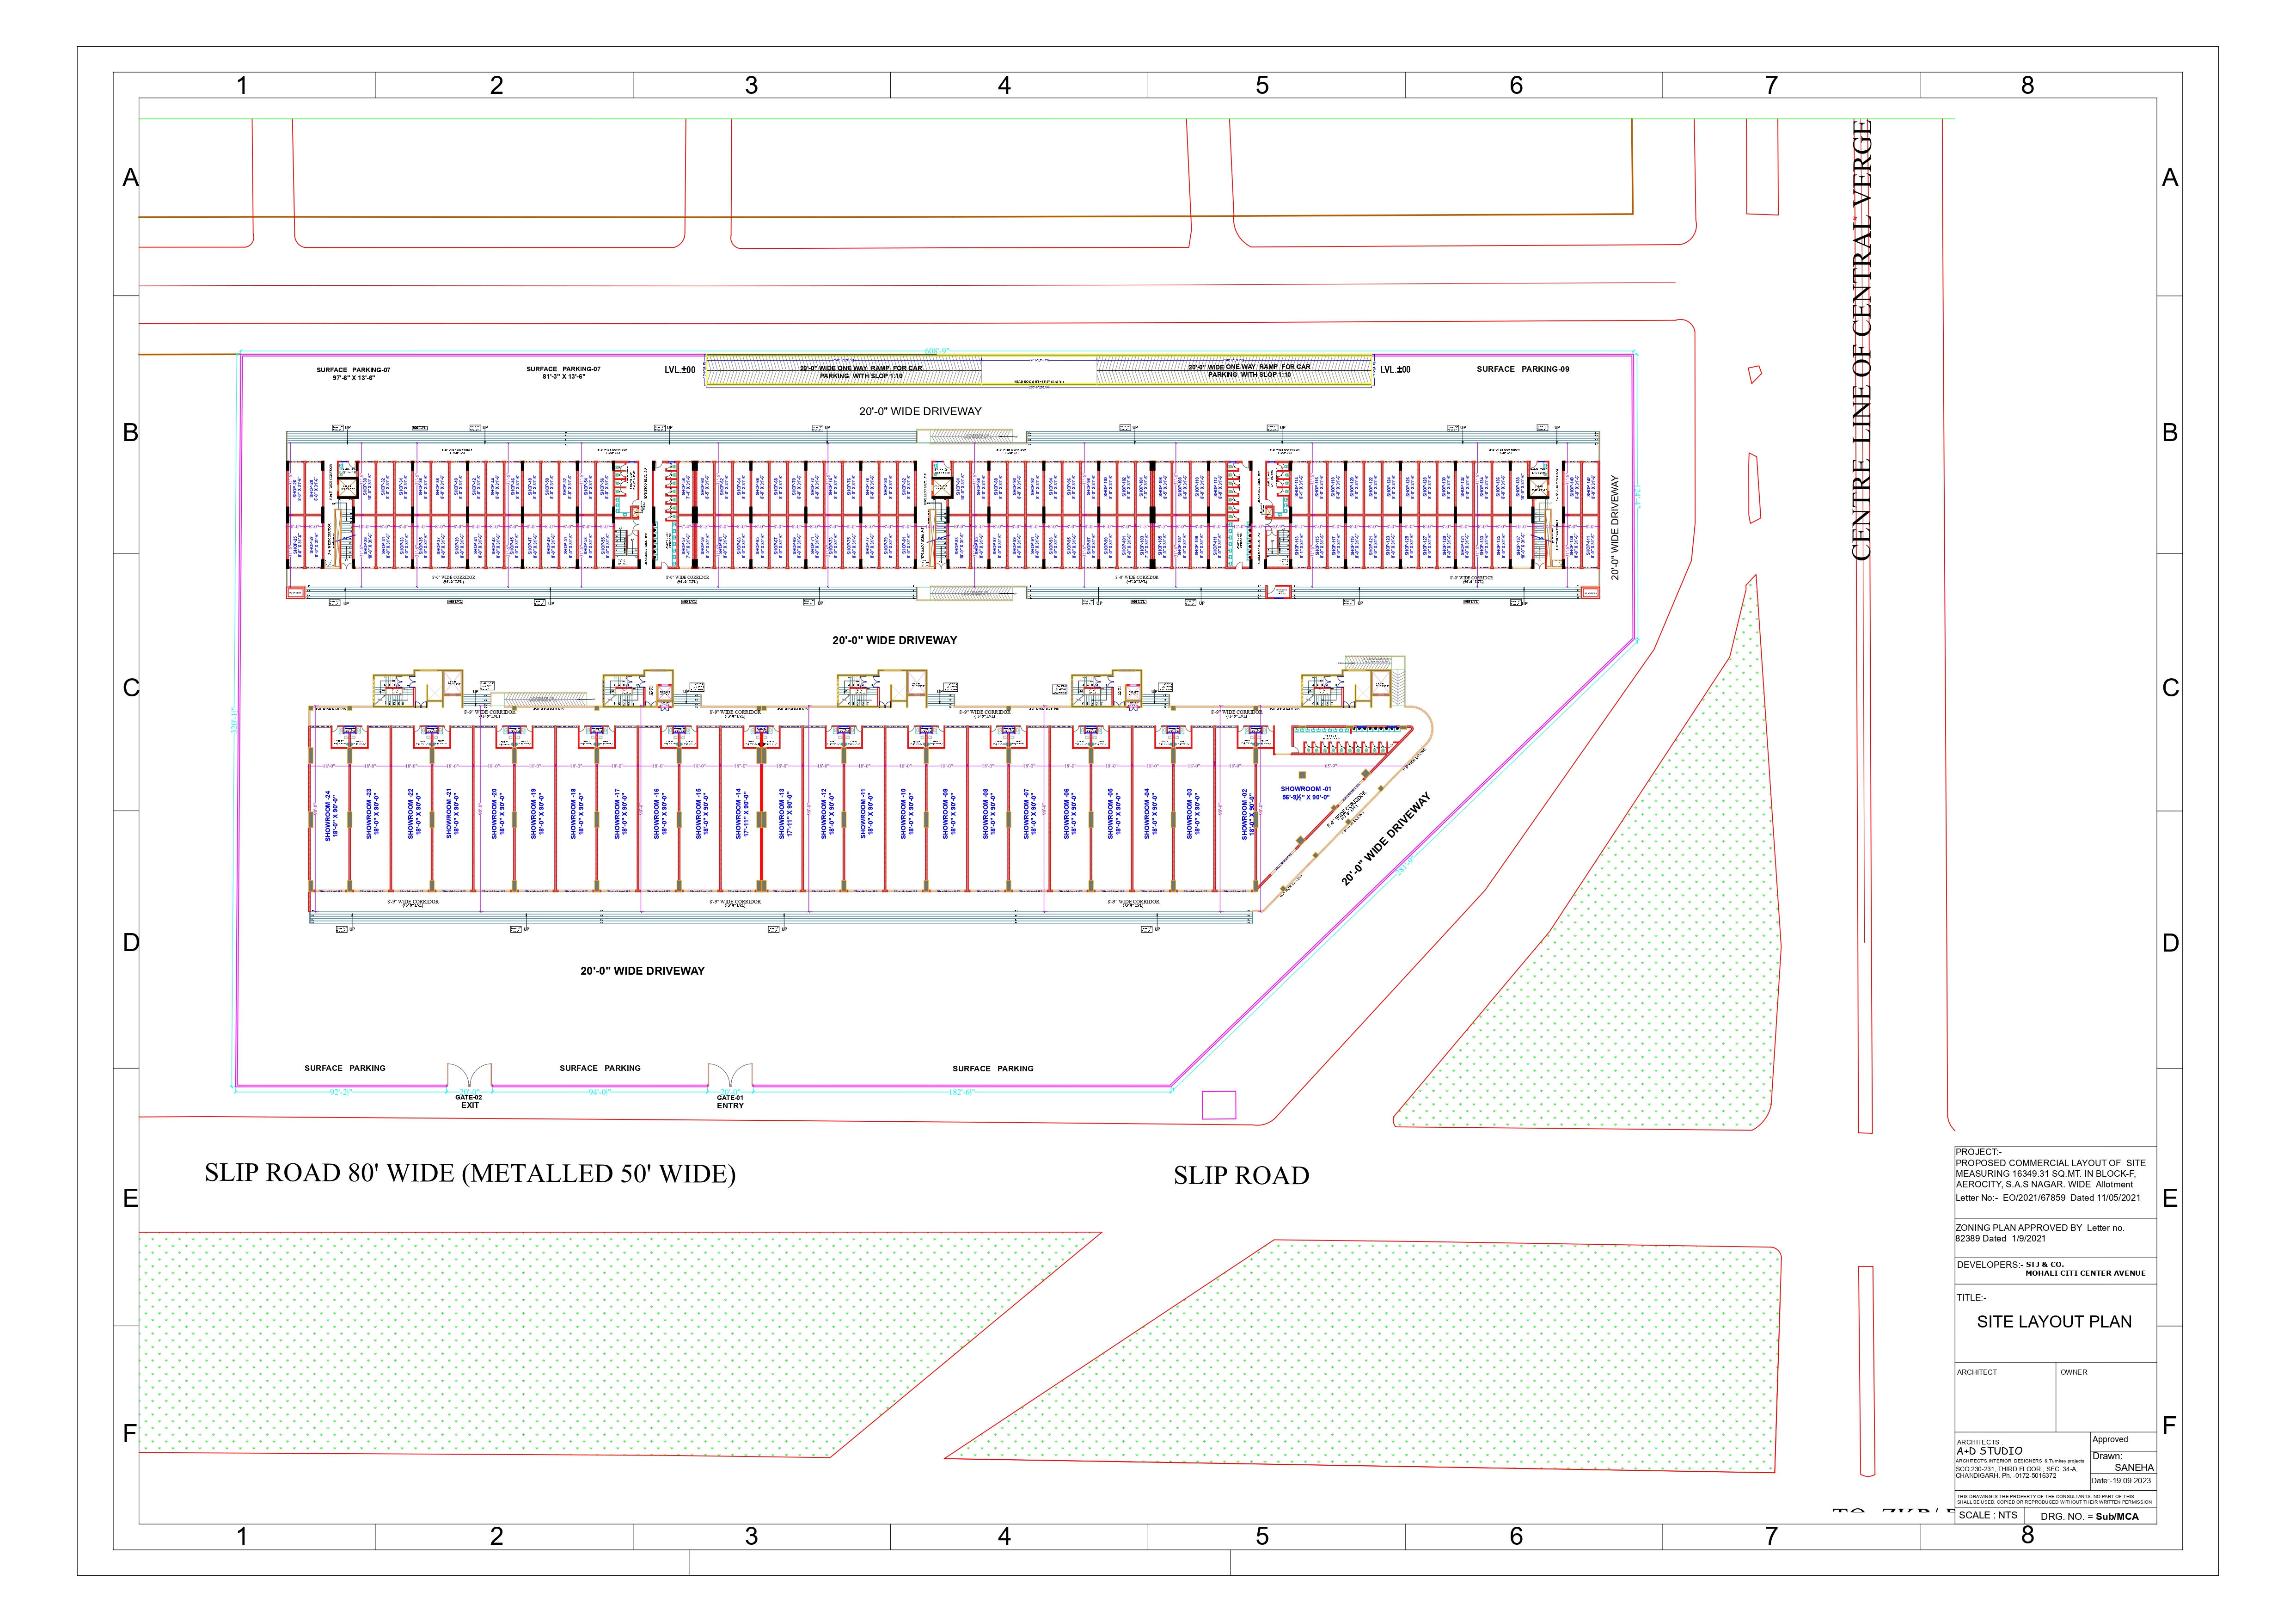2296x1622 pixels.
Task: Click the SURFACE PARKING-09 label
Action: click(x=1522, y=369)
